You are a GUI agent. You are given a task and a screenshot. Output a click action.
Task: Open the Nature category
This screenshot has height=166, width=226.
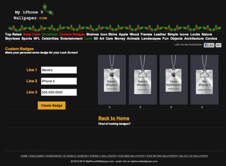(x=207, y=34)
